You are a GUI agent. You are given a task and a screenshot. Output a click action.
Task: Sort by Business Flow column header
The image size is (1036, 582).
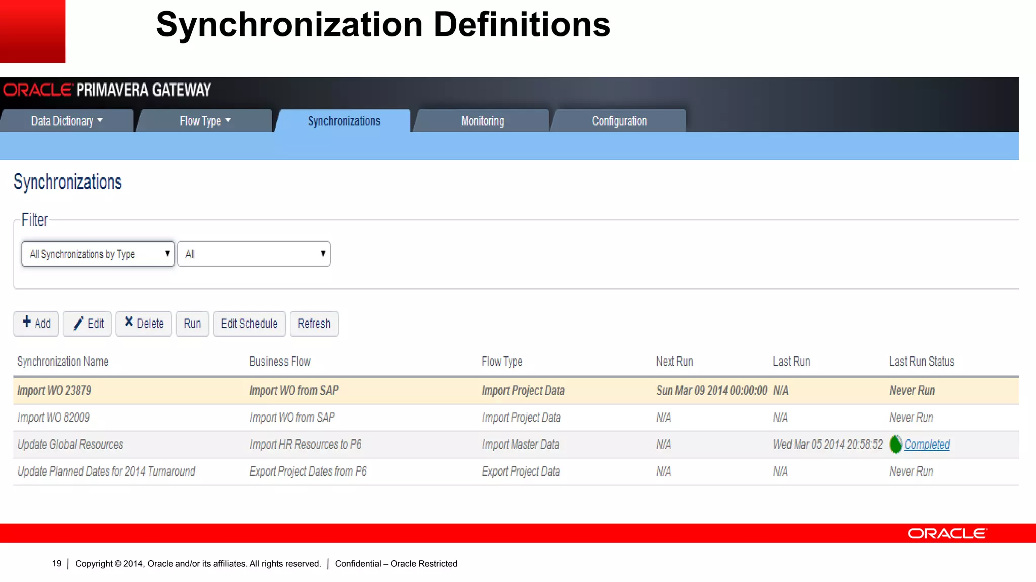point(280,361)
